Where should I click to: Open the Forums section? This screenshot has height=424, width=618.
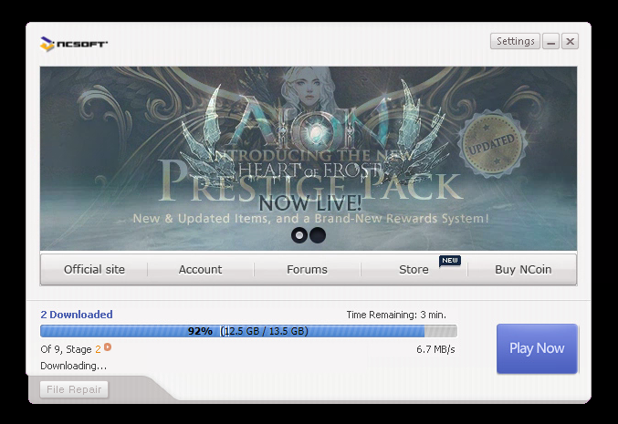[307, 270]
